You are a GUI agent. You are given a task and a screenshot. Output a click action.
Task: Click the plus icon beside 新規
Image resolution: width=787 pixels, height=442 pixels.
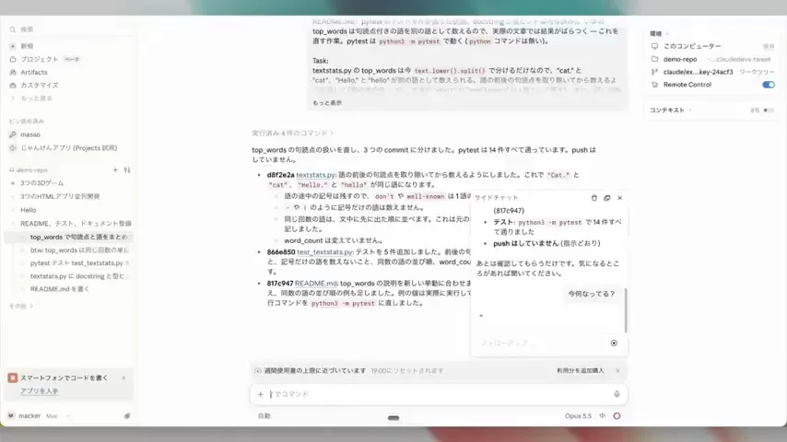tap(13, 46)
